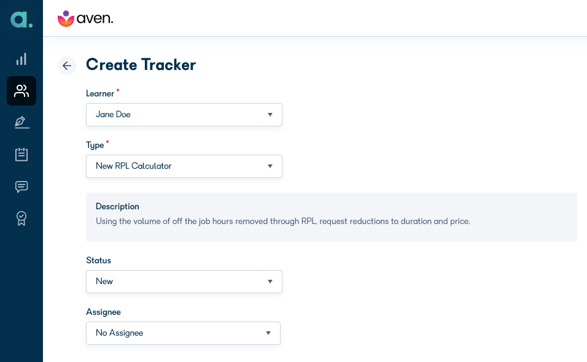Open the chat message icon in sidebar
The width and height of the screenshot is (587, 362).
pyautogui.click(x=21, y=187)
